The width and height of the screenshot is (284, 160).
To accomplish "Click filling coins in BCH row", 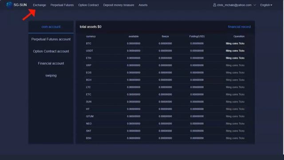I will click(x=232, y=80).
